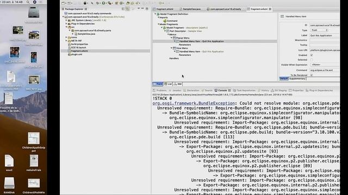Collapse the View Menu tree node
This screenshot has height=195, width=348.
coord(171,48)
